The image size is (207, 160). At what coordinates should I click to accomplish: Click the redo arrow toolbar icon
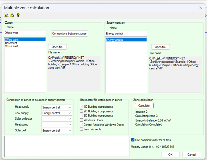pos(12,15)
